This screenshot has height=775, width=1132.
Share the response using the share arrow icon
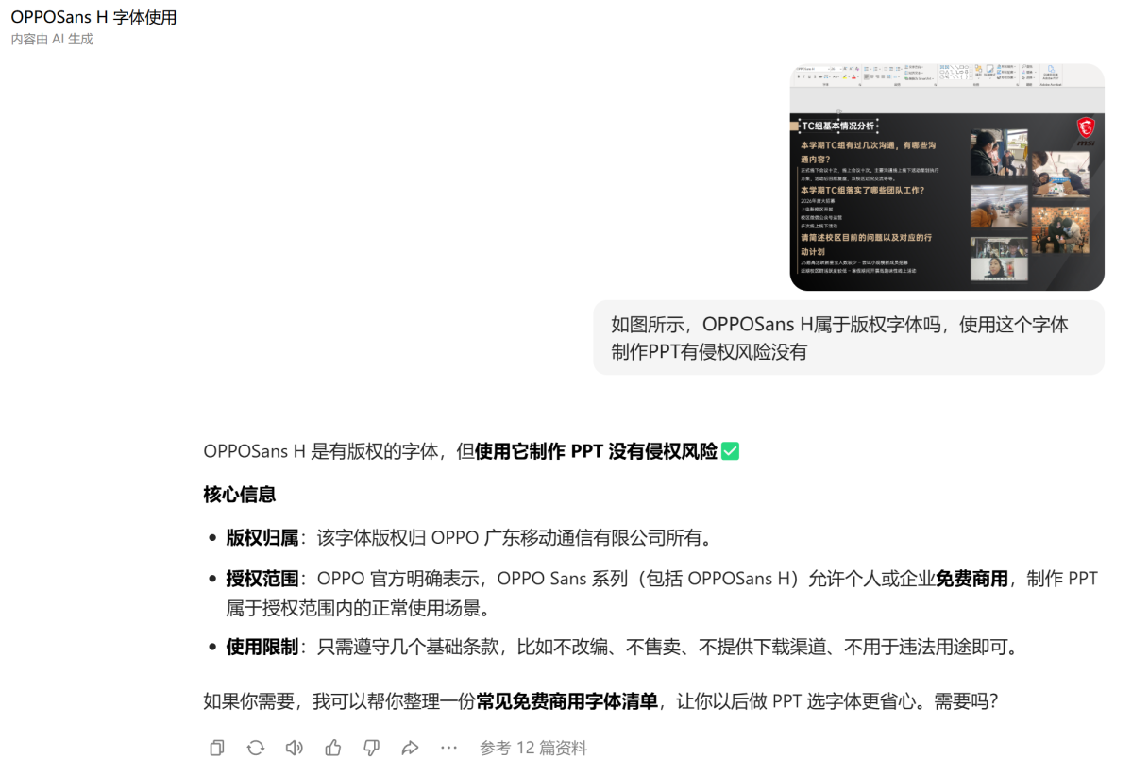[x=410, y=748]
